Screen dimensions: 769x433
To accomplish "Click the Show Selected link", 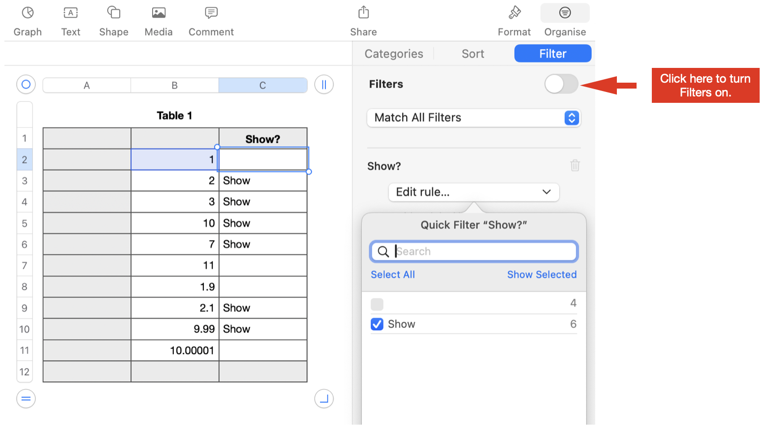I will [542, 275].
